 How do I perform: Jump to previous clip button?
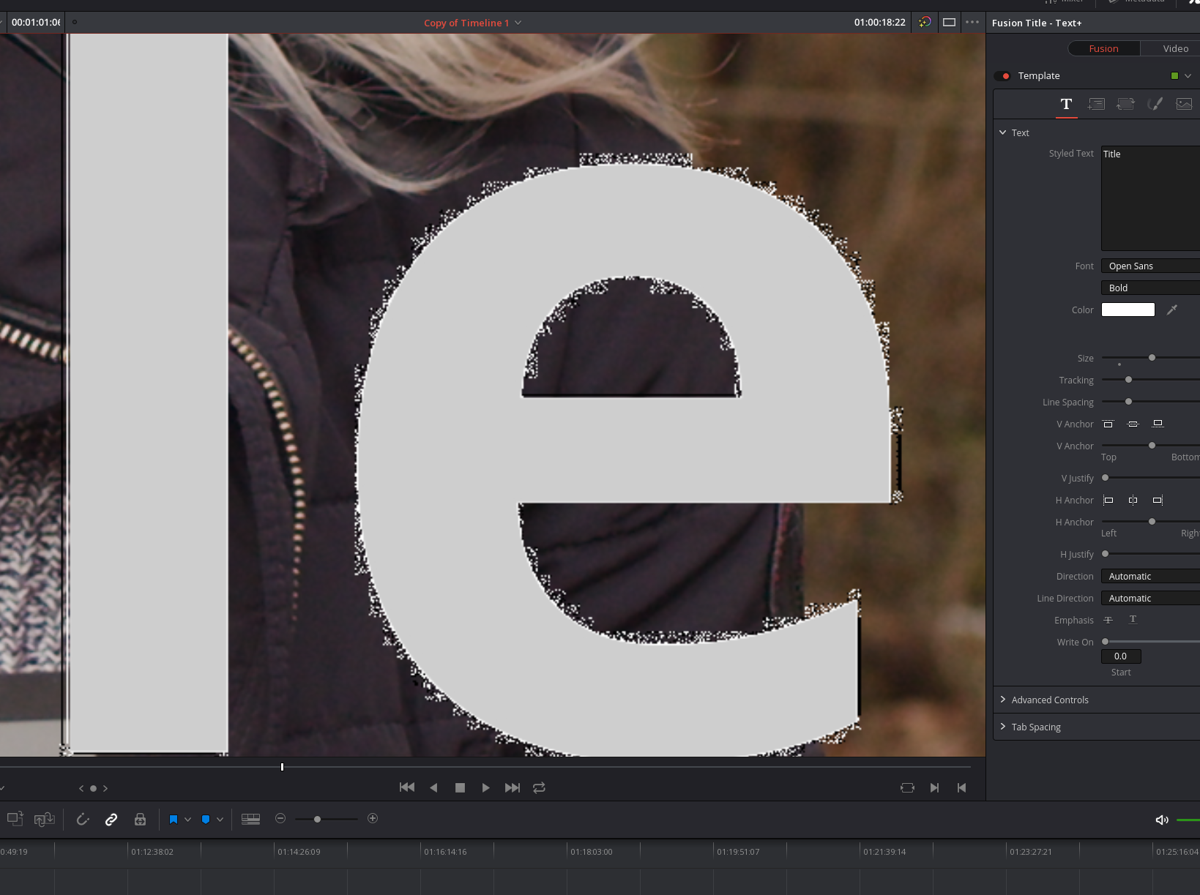click(x=961, y=788)
